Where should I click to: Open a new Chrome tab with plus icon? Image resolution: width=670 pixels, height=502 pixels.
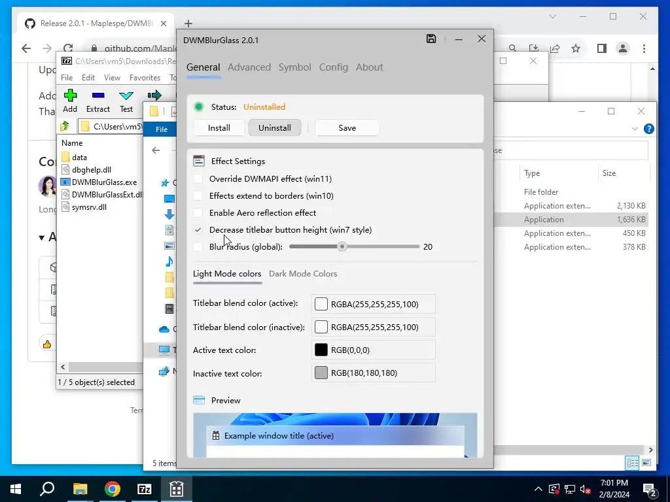[x=188, y=24]
